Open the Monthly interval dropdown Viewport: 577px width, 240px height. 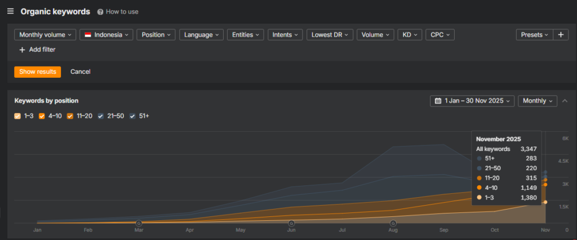coord(537,101)
